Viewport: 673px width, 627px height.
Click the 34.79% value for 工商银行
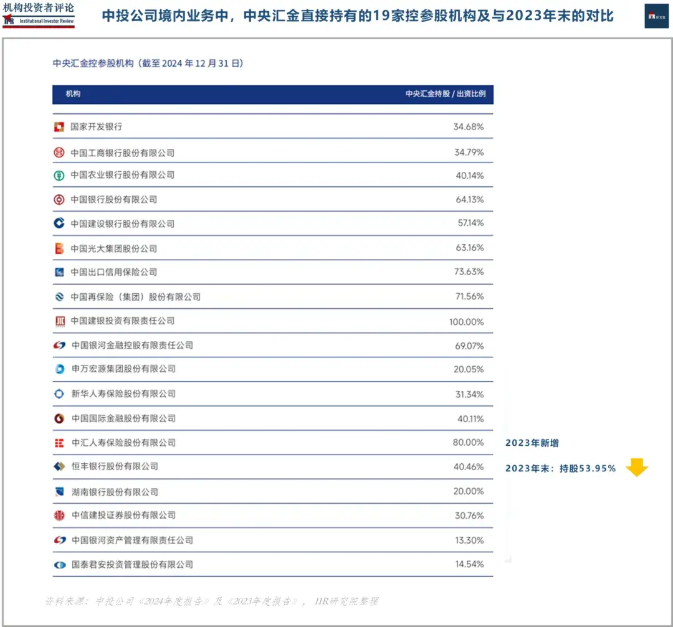pyautogui.click(x=469, y=153)
